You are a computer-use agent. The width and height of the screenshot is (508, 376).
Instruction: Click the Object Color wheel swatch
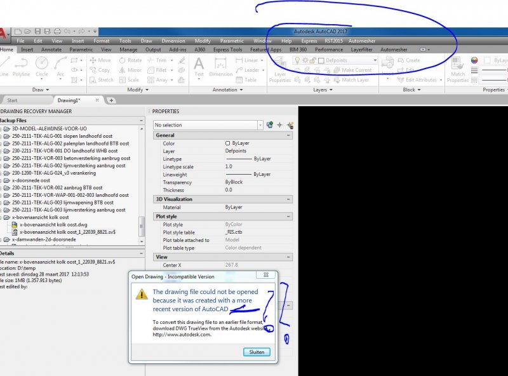(x=474, y=60)
